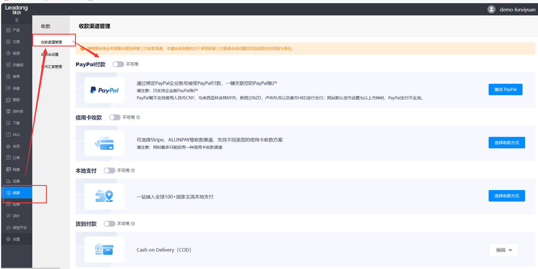Click the Products (产品) sidebar icon
Screen dimensions: 538x269
pyautogui.click(x=8, y=30)
